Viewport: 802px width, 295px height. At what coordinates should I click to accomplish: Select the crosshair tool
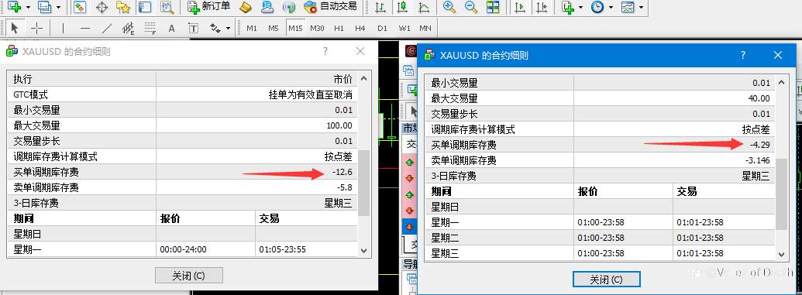pos(37,28)
